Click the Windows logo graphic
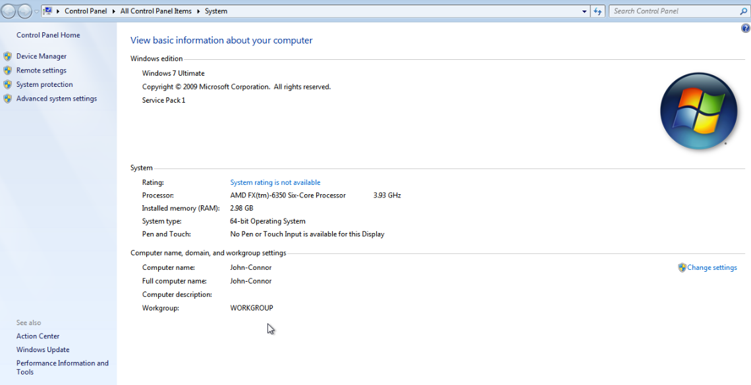Image resolution: width=751 pixels, height=385 pixels. coord(698,111)
